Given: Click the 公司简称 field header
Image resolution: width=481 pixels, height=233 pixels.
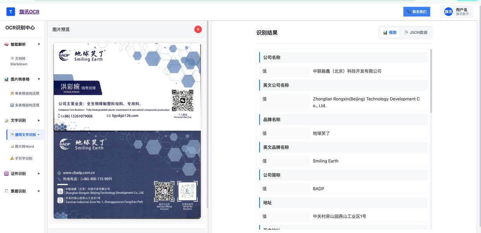Looking at the screenshot, I should point(343,175).
